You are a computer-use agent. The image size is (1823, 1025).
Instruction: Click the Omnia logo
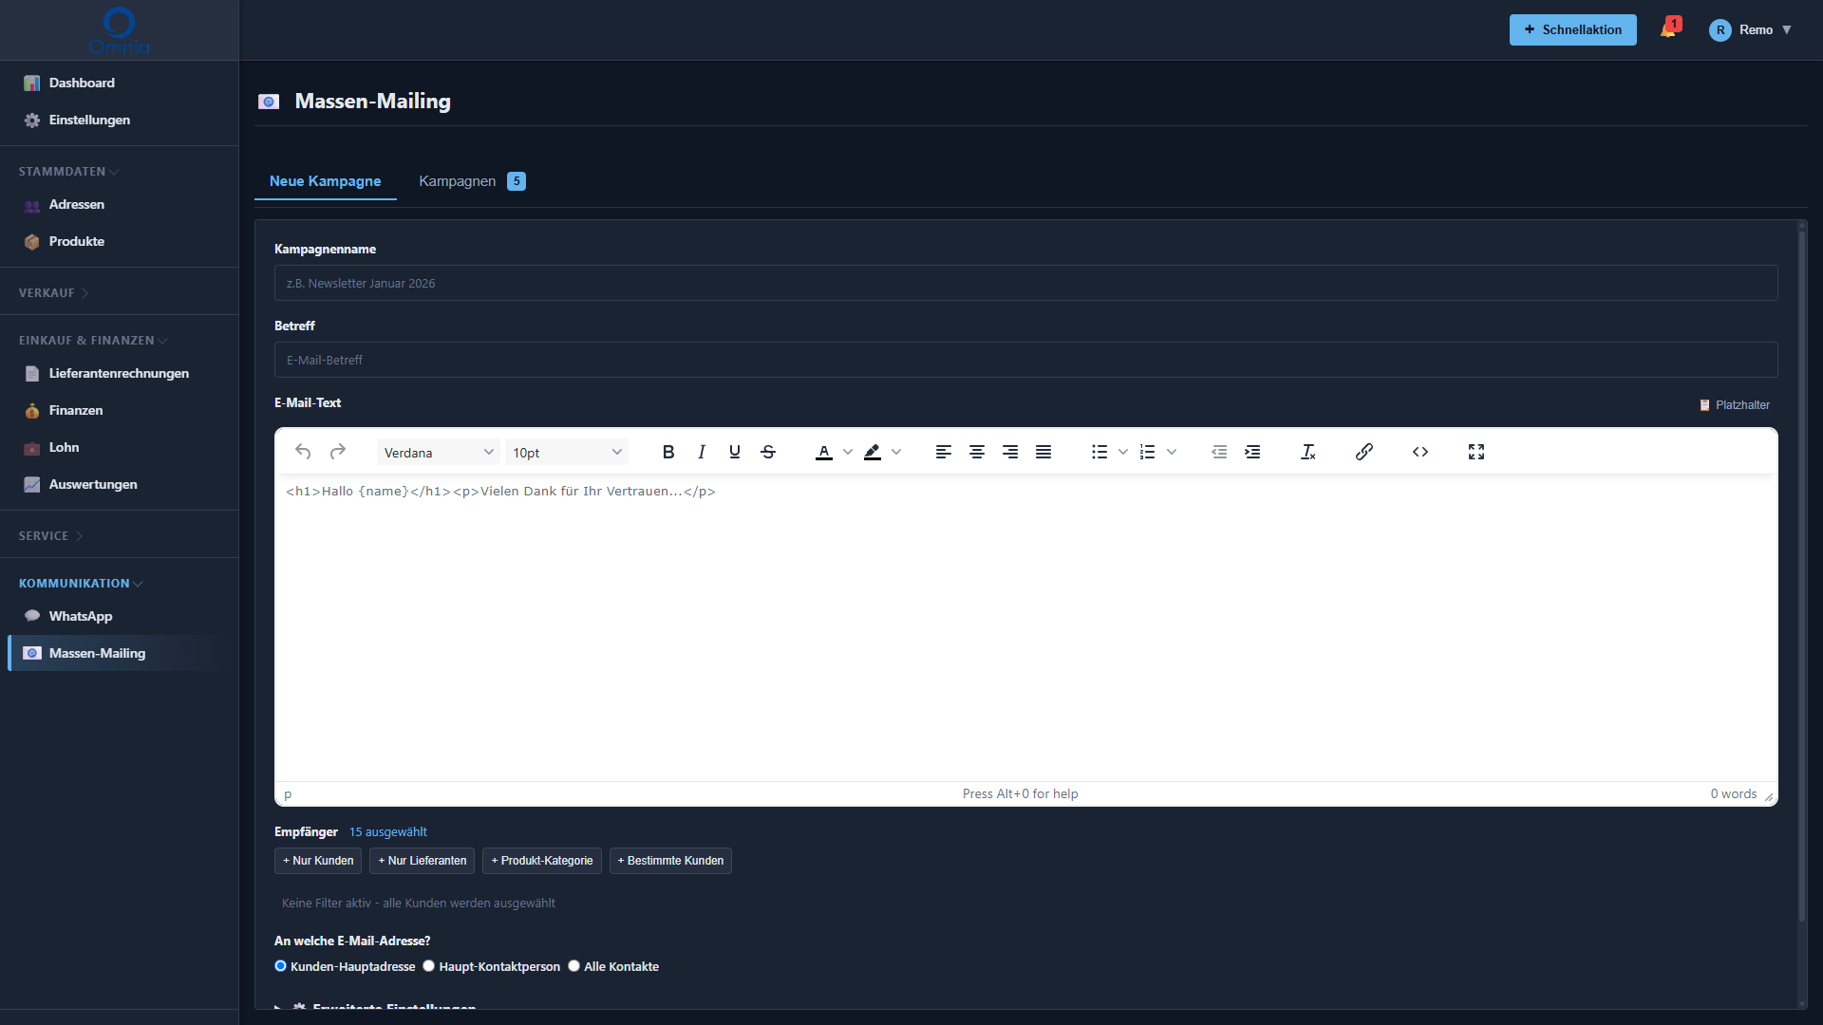[x=119, y=30]
